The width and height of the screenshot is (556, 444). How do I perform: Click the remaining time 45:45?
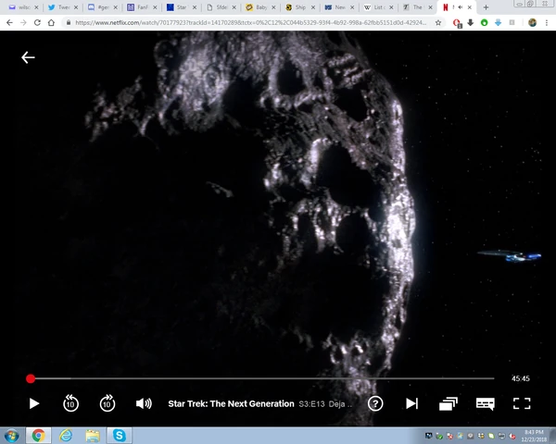[520, 378]
